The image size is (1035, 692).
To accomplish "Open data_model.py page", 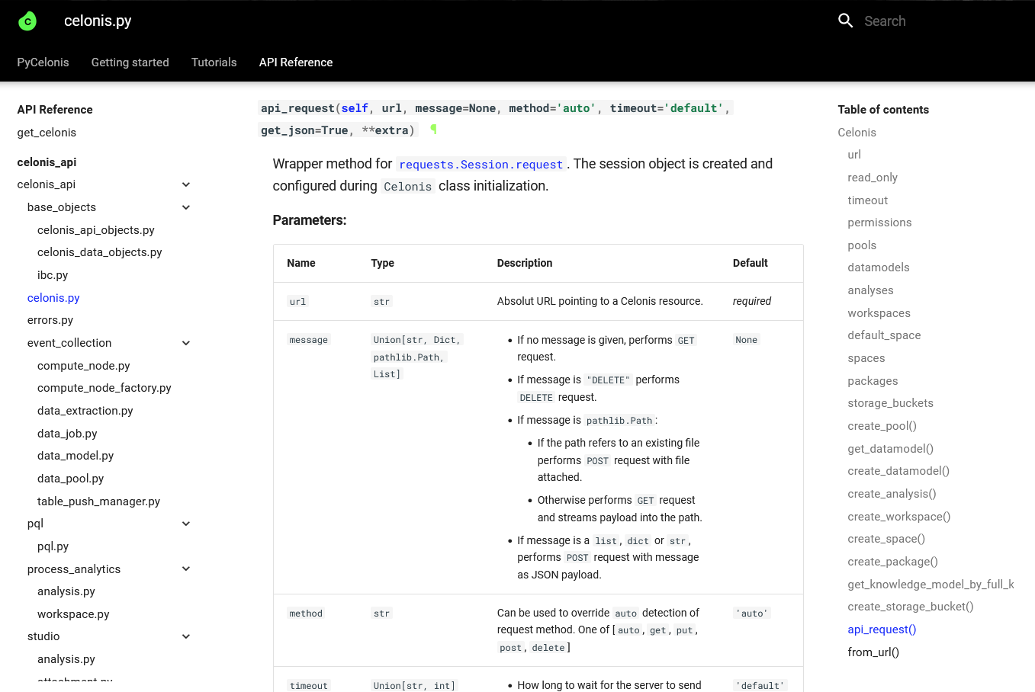I will click(x=76, y=456).
